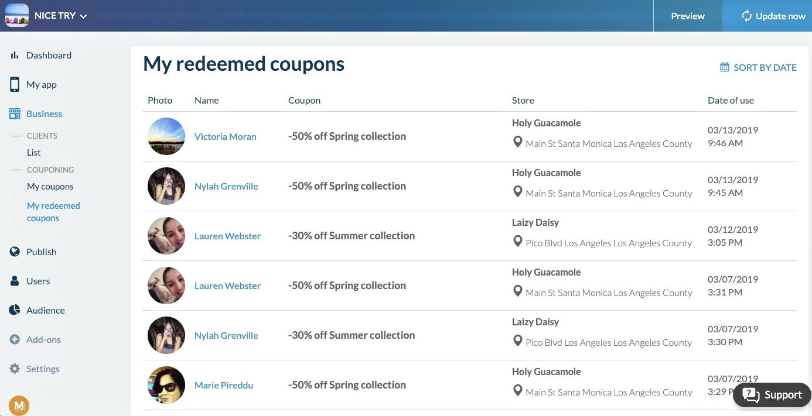Open the NICE TRY app dropdown
The image size is (812, 416).
point(61,16)
